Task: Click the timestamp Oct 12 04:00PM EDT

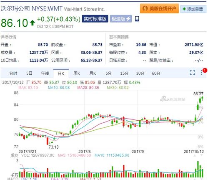Action: [55, 27]
